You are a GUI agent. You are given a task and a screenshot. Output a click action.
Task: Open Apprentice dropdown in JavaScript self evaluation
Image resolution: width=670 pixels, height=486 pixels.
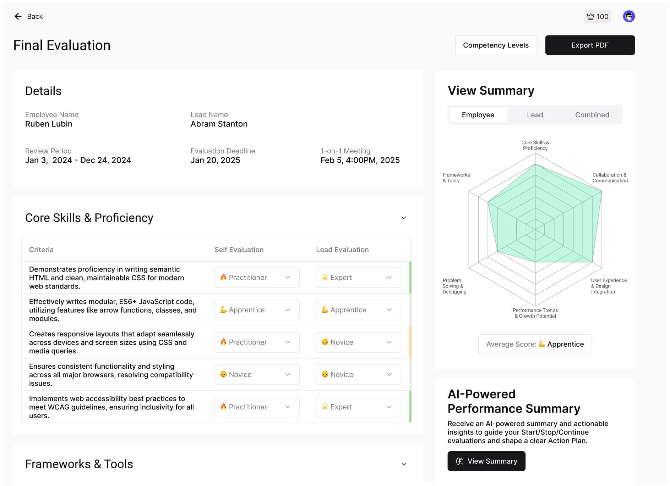(288, 310)
